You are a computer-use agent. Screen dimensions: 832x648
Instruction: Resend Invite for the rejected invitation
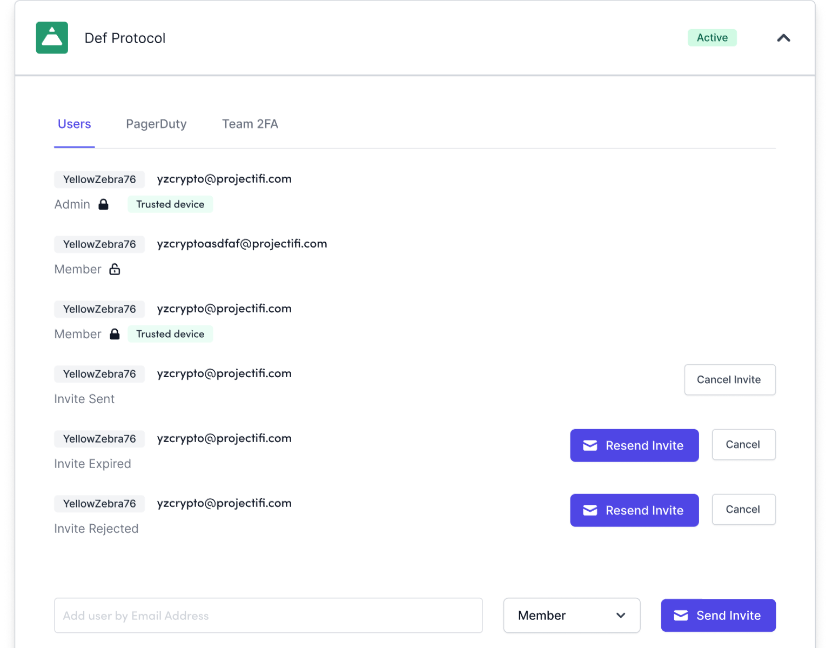[634, 510]
